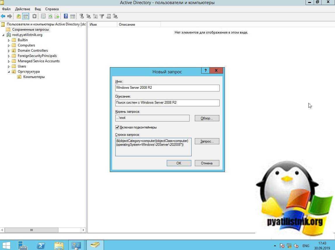
Task: Create new group toolbar icon
Action: point(88,16)
